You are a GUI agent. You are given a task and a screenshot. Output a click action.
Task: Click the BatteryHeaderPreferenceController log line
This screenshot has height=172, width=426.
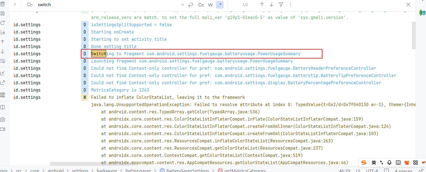pos(233,68)
